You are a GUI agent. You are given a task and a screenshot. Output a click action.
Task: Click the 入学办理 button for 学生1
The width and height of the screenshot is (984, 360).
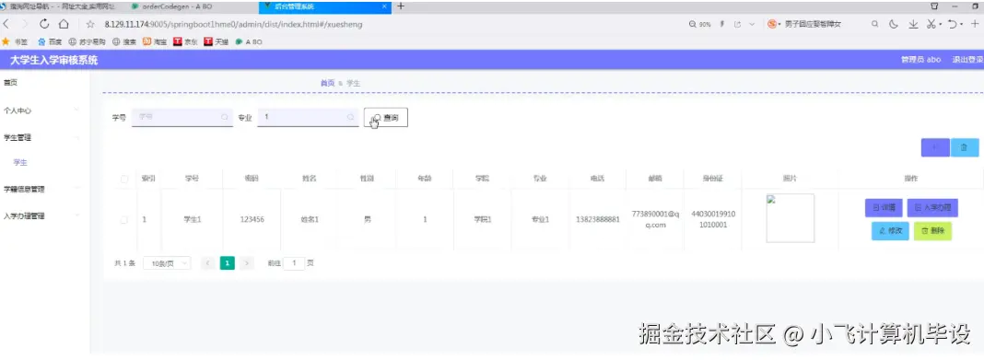click(x=932, y=207)
